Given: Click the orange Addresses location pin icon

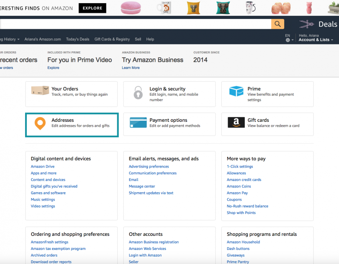Looking at the screenshot, I should 40,124.
